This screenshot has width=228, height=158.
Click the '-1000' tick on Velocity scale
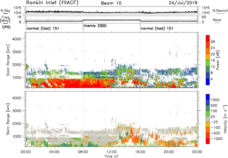[x=217, y=139]
